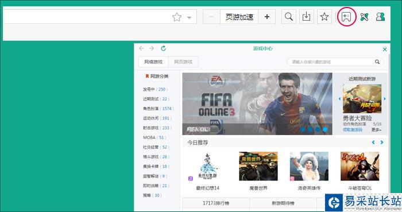Click the 斗破苍穹OL game name
Screen dimensions: 402x212
pyautogui.click(x=360, y=188)
